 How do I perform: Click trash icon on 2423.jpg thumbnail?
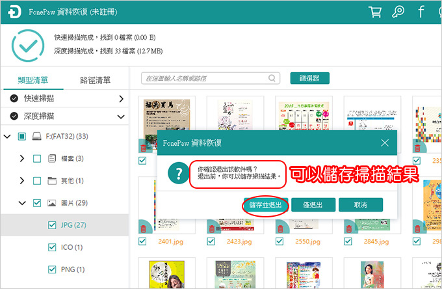(x=212, y=228)
